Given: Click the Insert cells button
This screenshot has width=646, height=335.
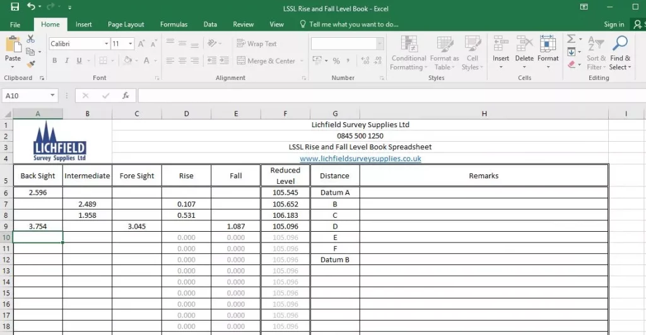Looking at the screenshot, I should (x=500, y=52).
